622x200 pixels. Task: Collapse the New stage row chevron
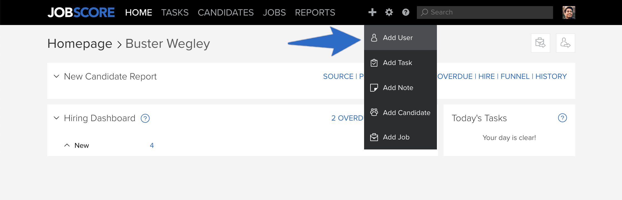pyautogui.click(x=67, y=145)
